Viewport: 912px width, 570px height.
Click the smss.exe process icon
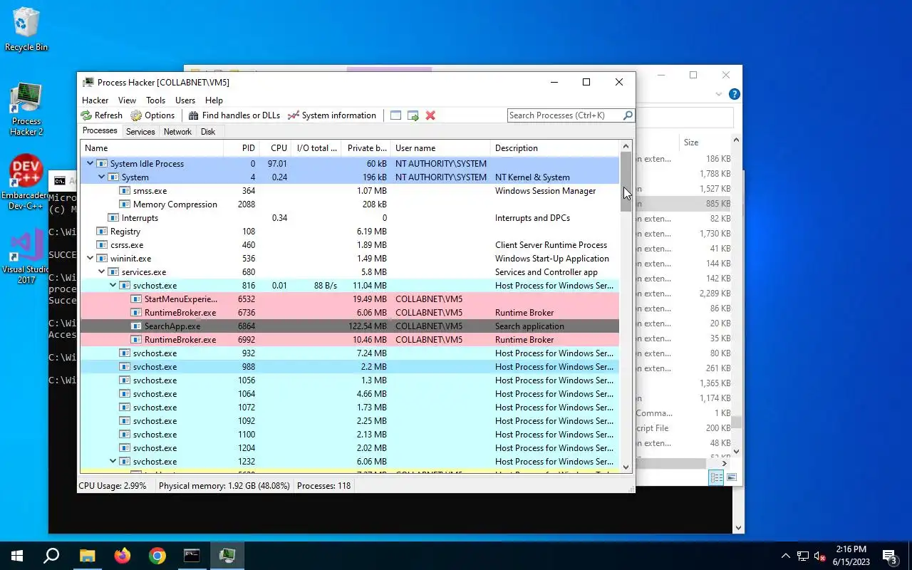125,191
